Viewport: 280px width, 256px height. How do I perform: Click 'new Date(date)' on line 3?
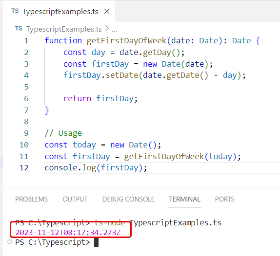pos(176,64)
